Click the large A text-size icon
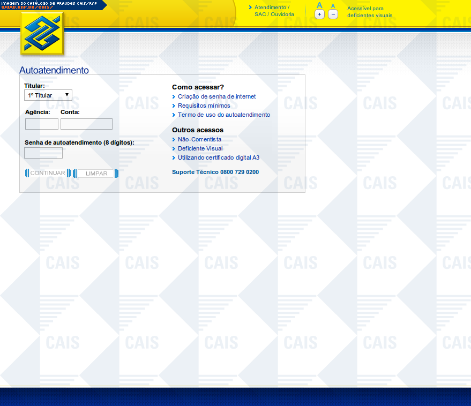471x406 pixels. [319, 5]
